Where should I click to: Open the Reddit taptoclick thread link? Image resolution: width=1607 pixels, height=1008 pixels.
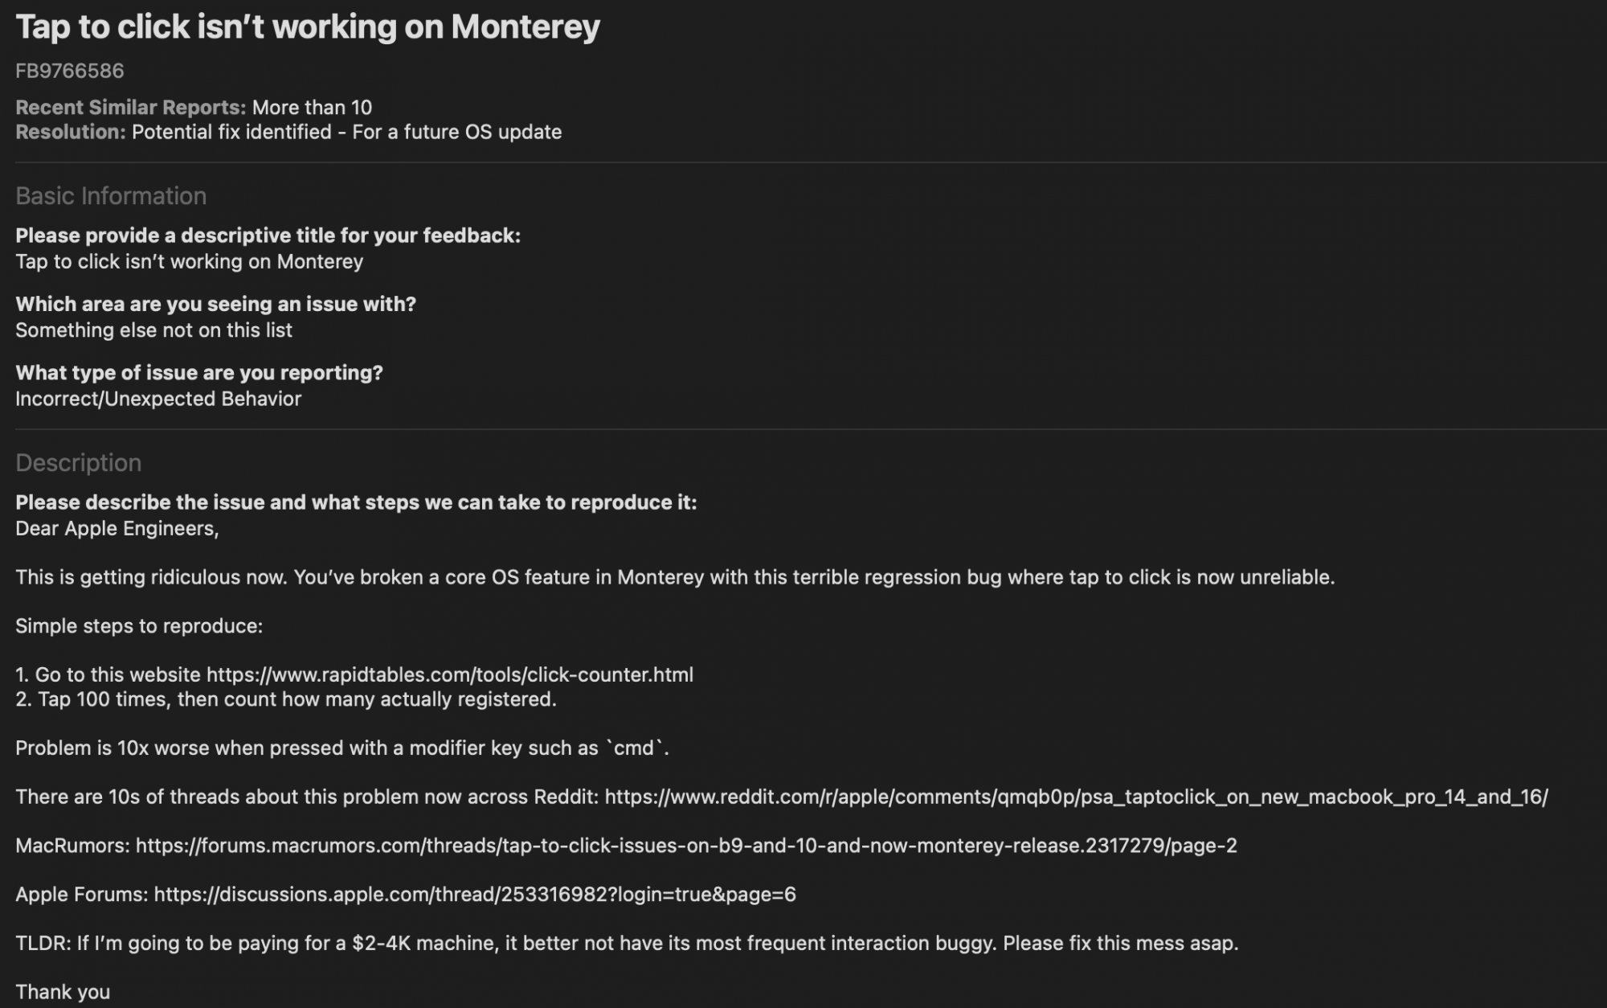point(1077,797)
